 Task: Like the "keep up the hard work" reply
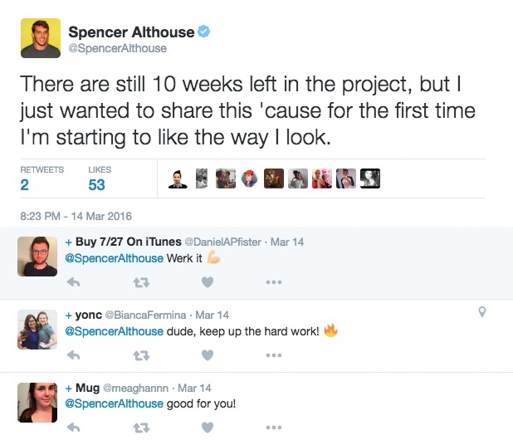[208, 355]
